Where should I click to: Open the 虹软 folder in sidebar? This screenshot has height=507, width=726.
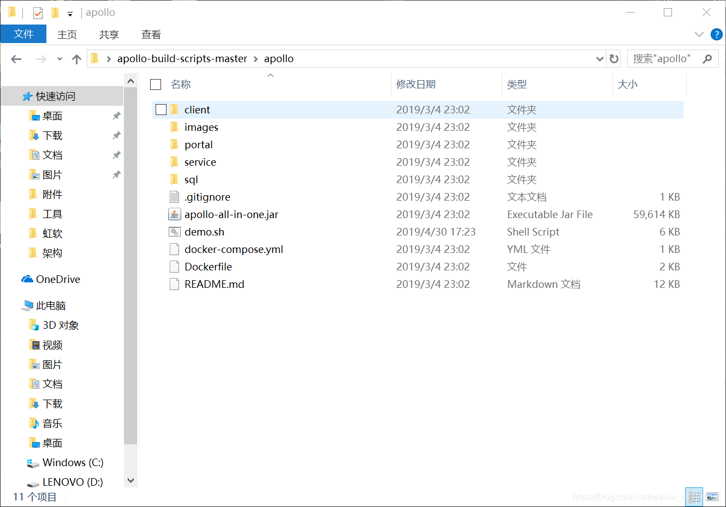[52, 234]
